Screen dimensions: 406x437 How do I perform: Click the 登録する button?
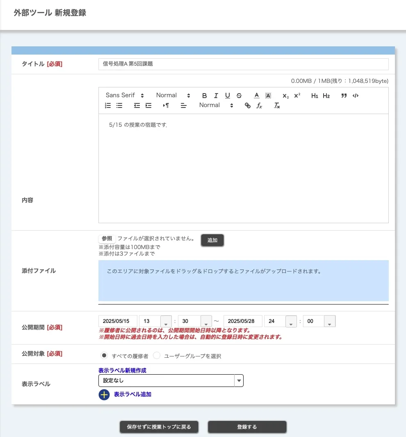tap(247, 427)
